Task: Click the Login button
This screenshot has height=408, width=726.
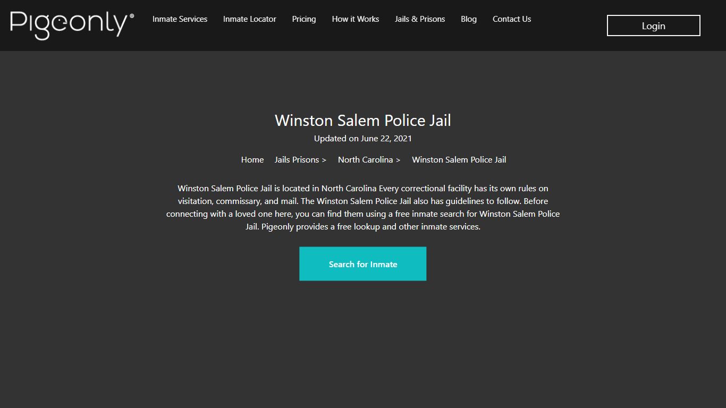Action: point(653,25)
